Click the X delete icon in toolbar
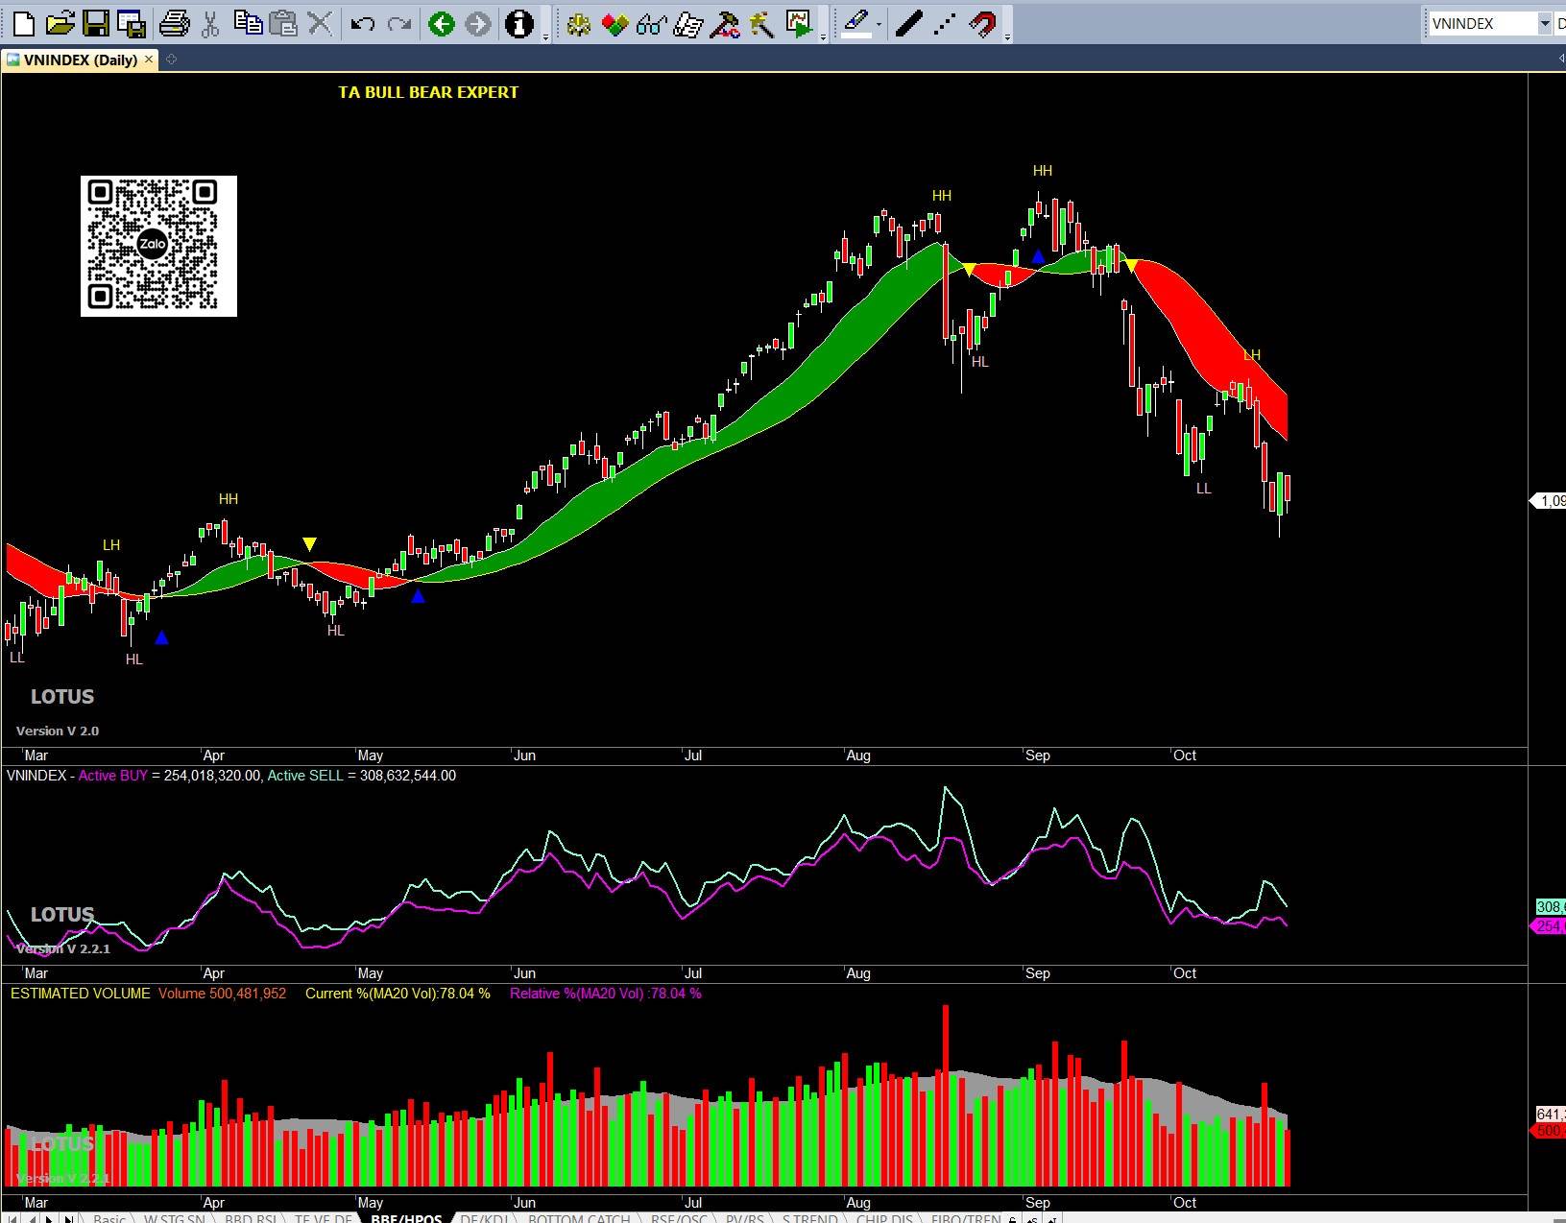 click(x=321, y=24)
